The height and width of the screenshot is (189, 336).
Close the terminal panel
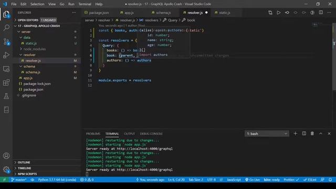329,133
